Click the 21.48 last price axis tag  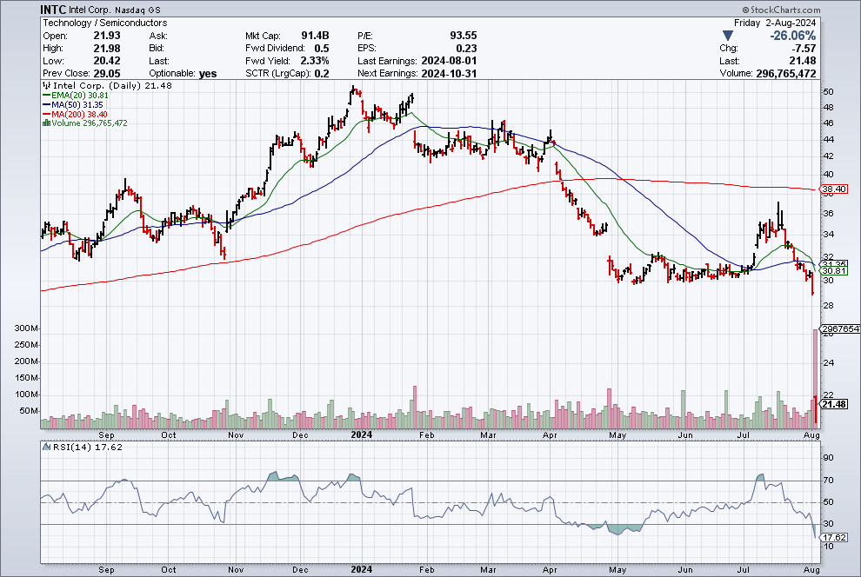click(x=833, y=404)
